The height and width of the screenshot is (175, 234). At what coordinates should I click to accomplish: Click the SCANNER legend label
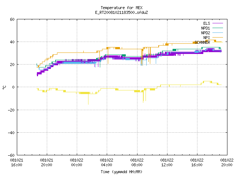click(202, 42)
